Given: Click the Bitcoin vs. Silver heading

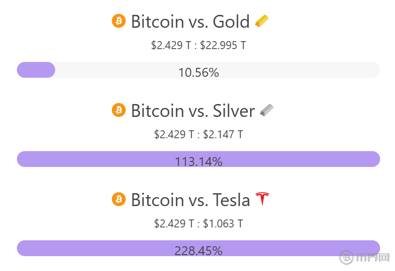Looking at the screenshot, I should [193, 110].
